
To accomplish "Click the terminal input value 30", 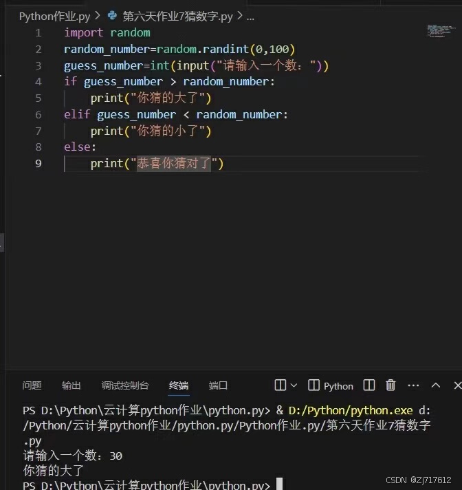I will point(115,456).
